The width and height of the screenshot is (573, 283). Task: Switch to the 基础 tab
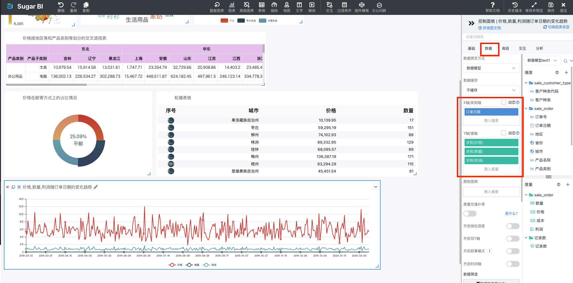tap(471, 49)
